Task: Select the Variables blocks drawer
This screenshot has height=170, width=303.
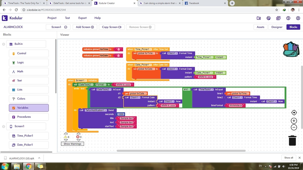Action: click(x=28, y=108)
